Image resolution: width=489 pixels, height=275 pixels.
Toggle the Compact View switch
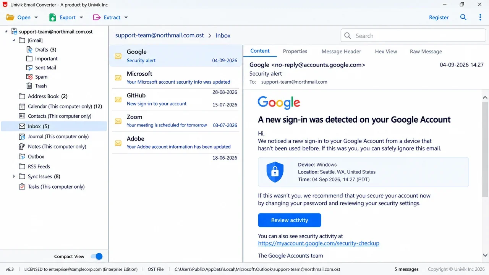[x=97, y=257]
